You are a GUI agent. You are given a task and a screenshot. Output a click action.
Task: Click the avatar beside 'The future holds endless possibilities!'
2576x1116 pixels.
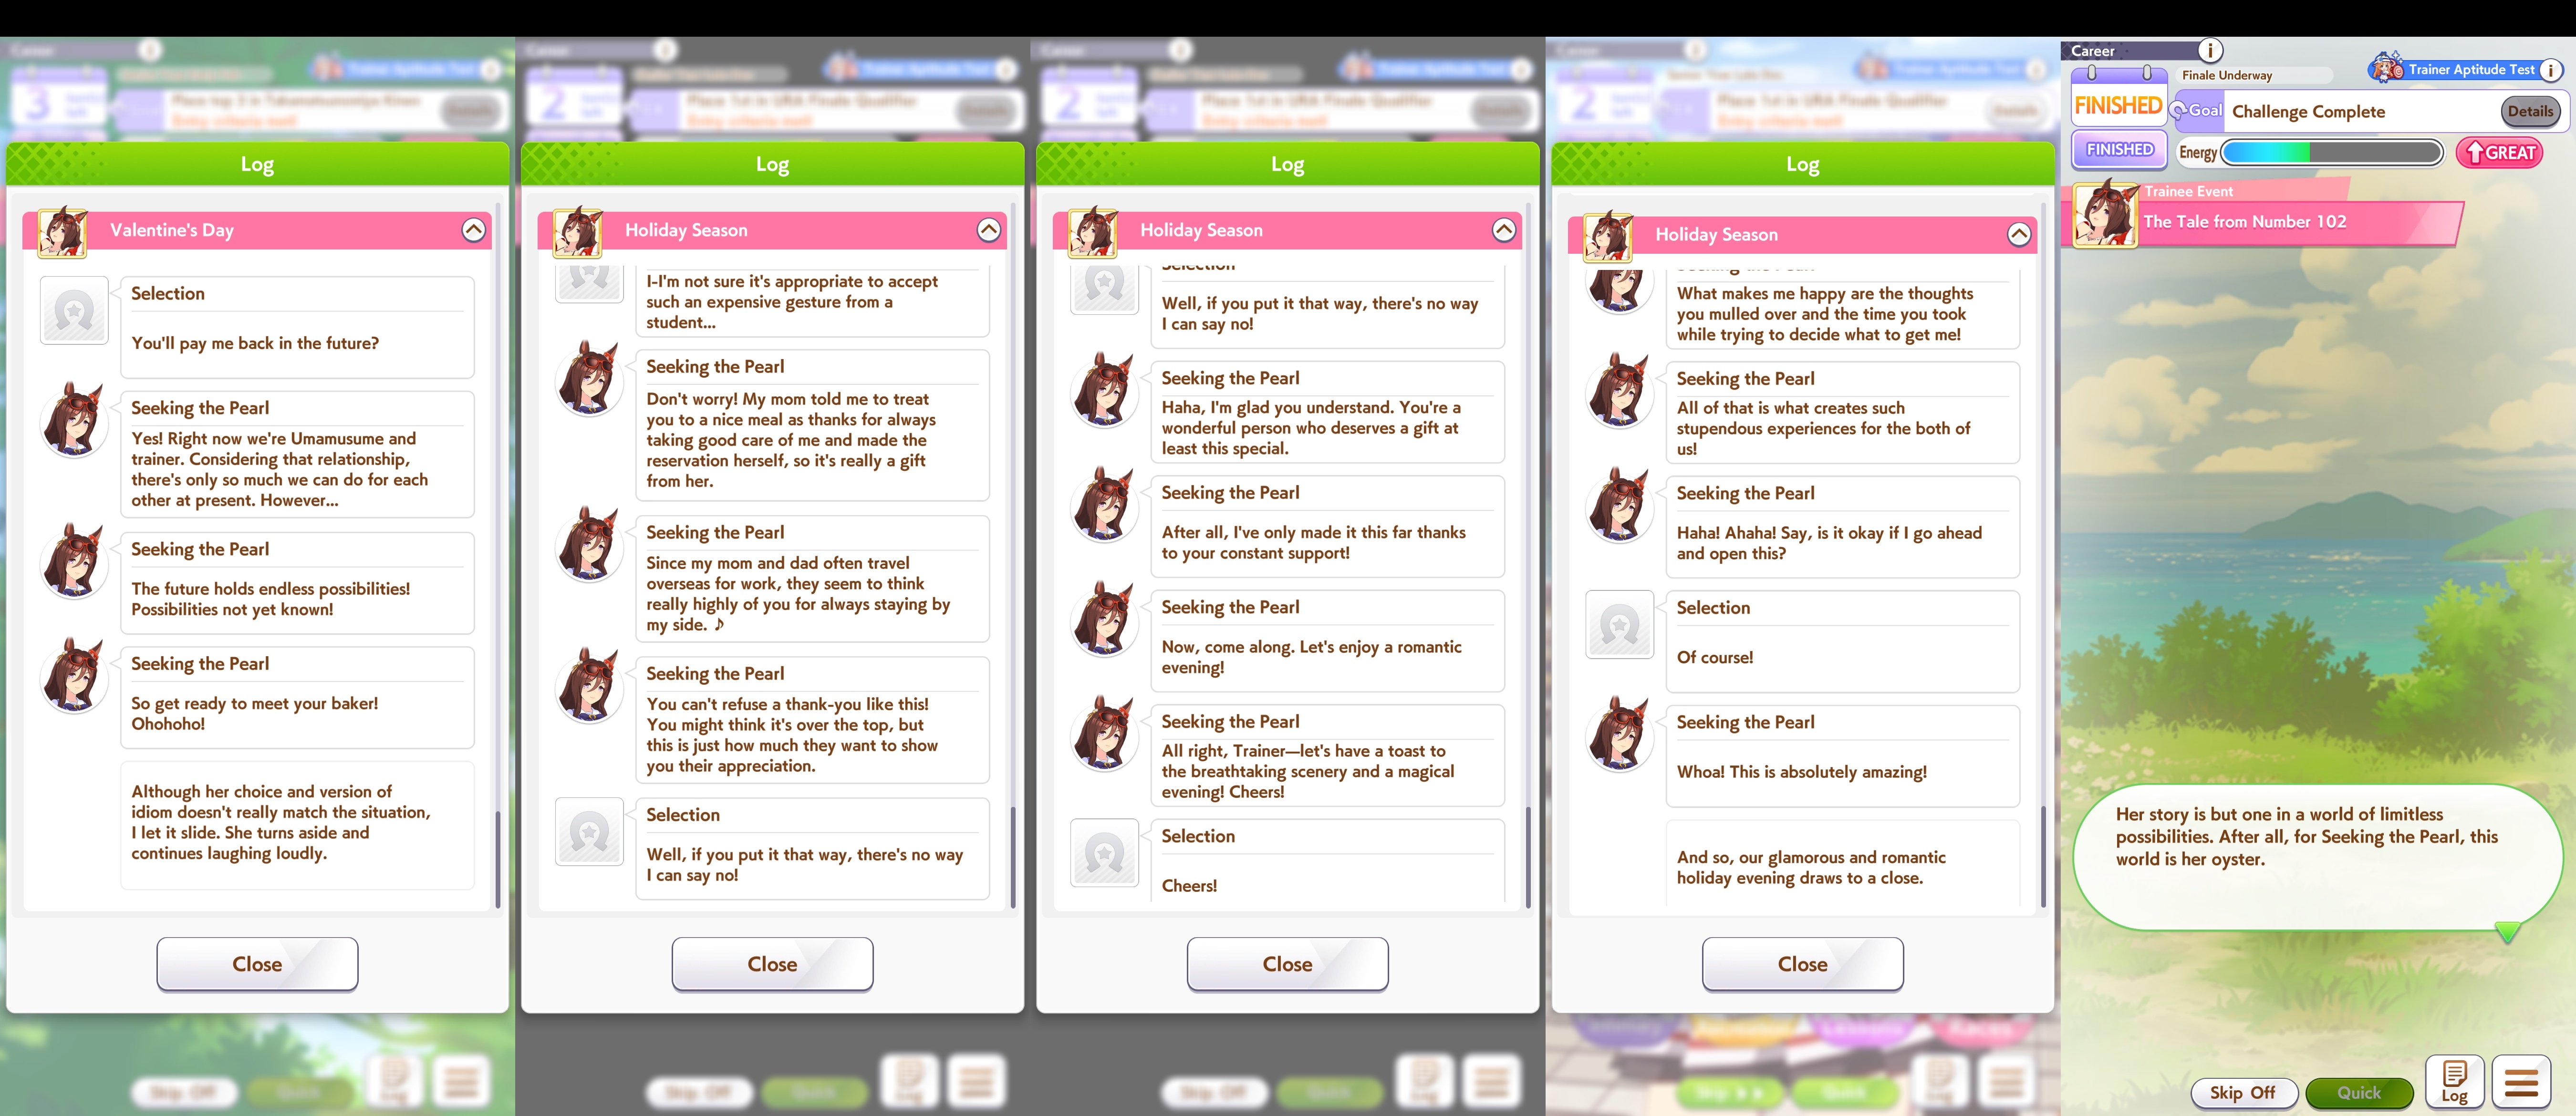coord(74,561)
